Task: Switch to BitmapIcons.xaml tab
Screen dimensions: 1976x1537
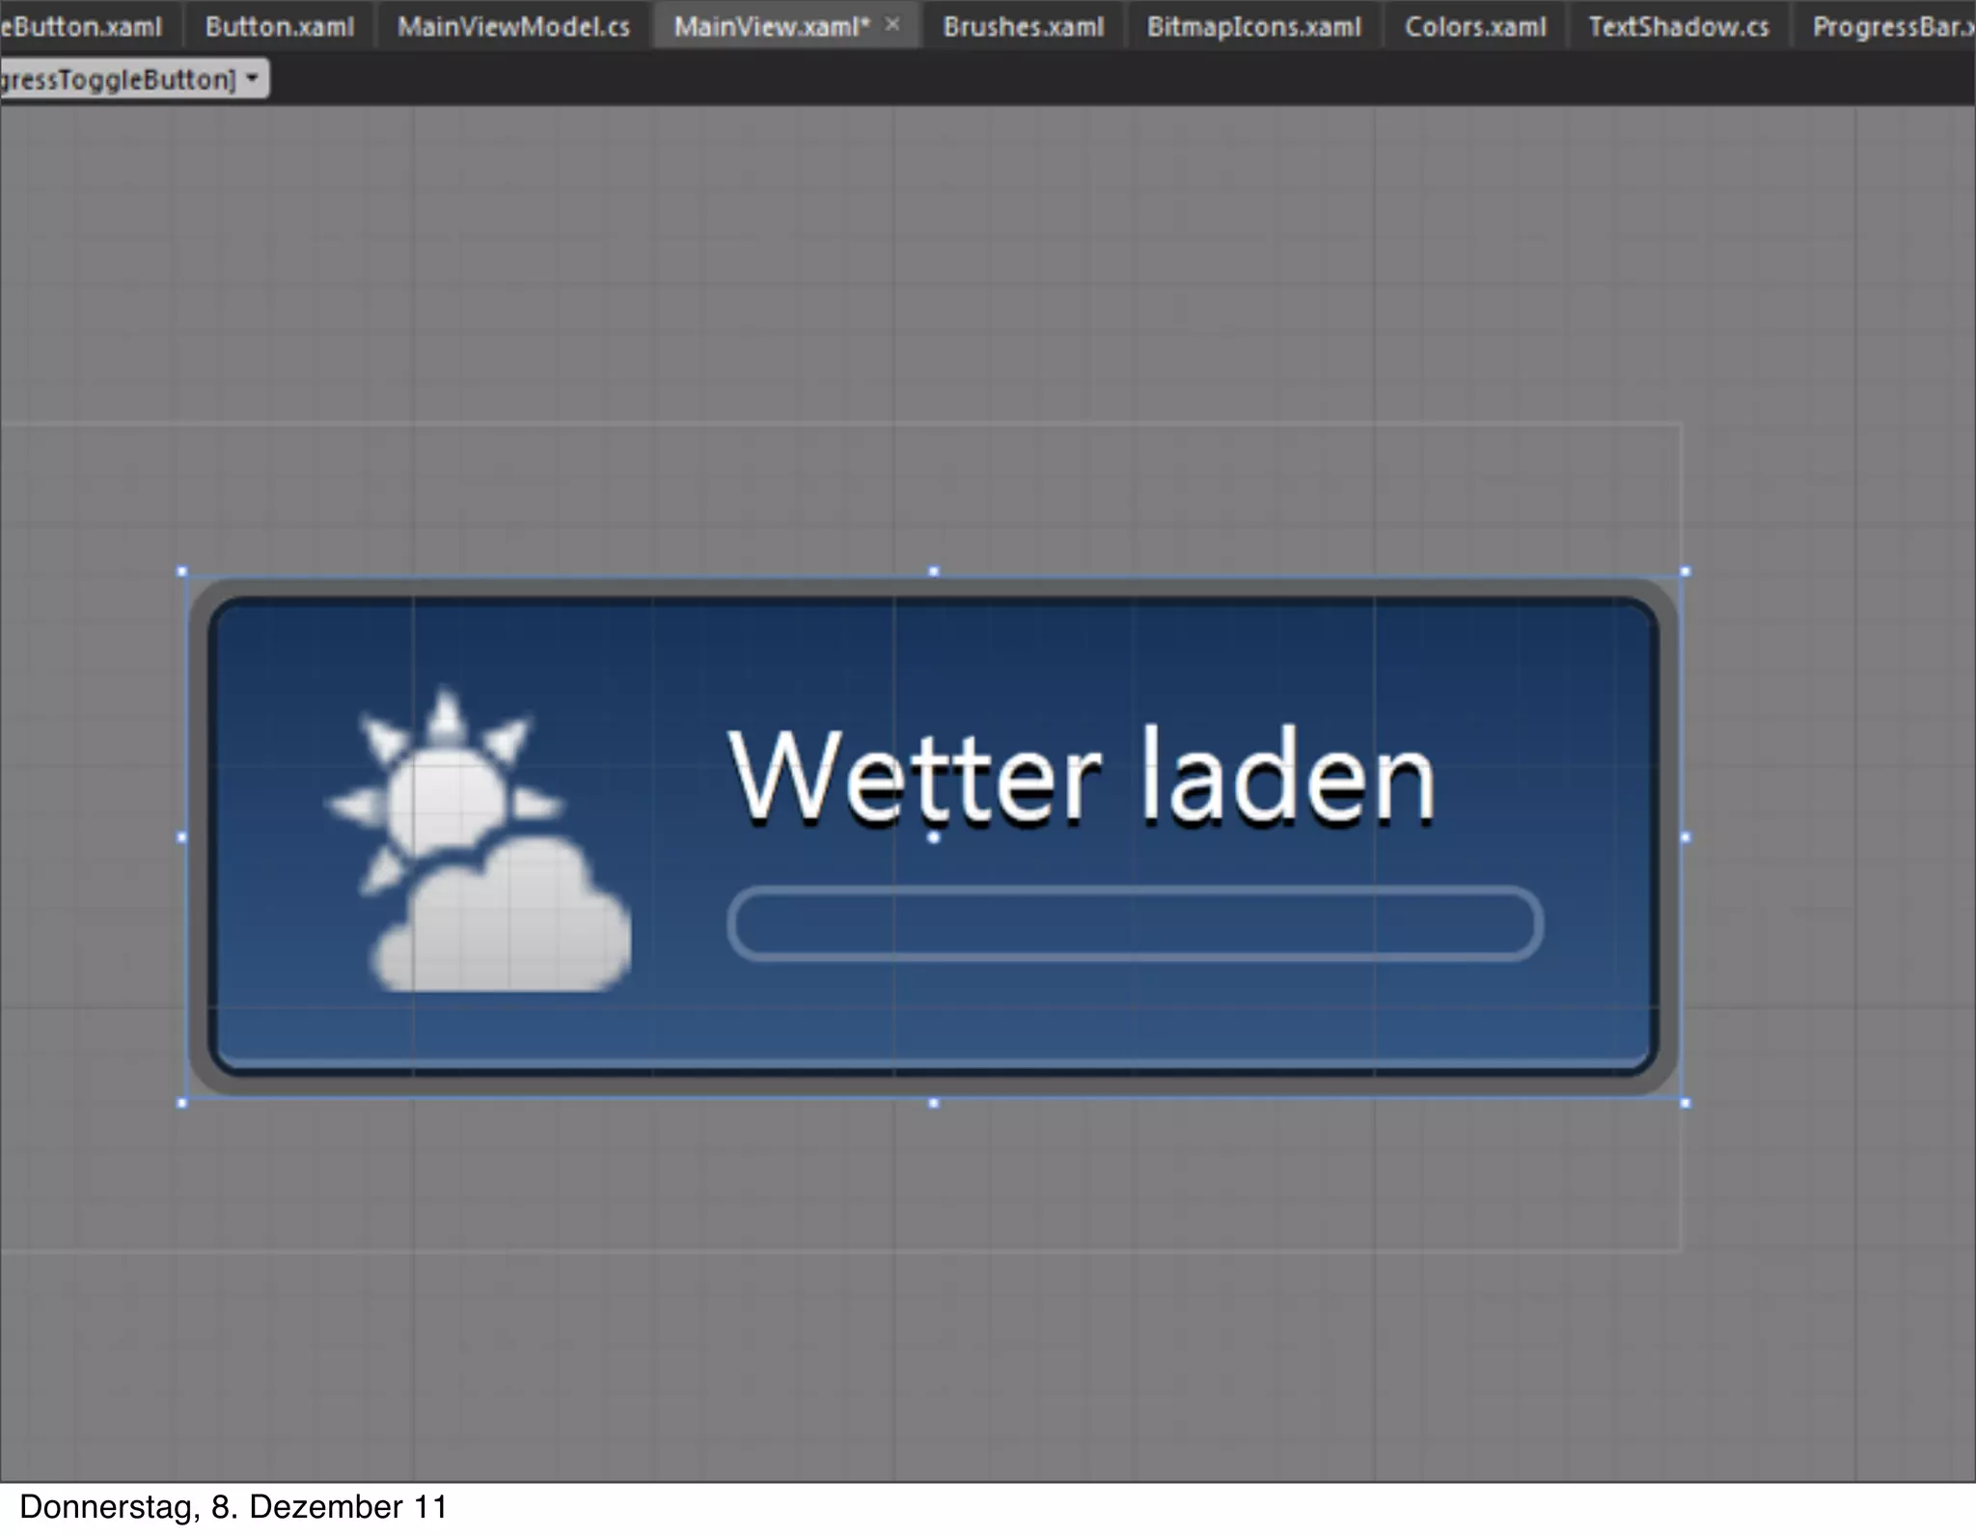Action: [x=1253, y=26]
